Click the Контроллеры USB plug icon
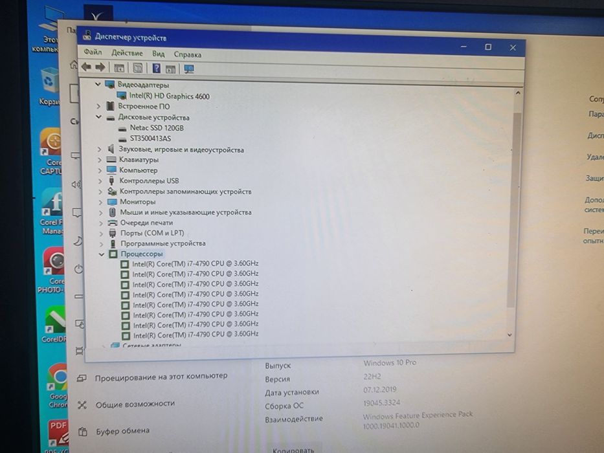This screenshot has height=453, width=604. (112, 181)
